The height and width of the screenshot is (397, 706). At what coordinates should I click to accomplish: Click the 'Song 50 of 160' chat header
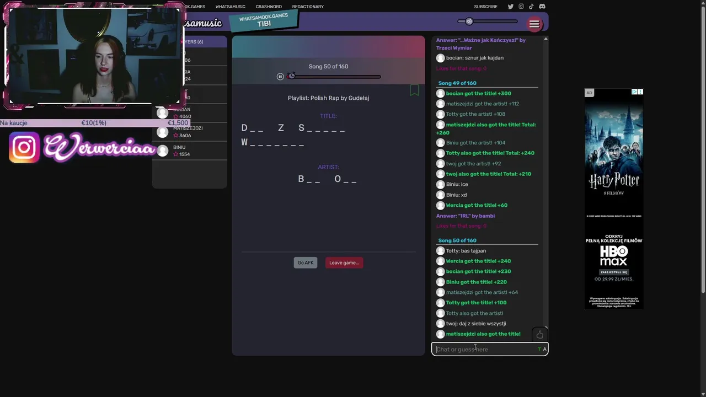[x=457, y=240]
